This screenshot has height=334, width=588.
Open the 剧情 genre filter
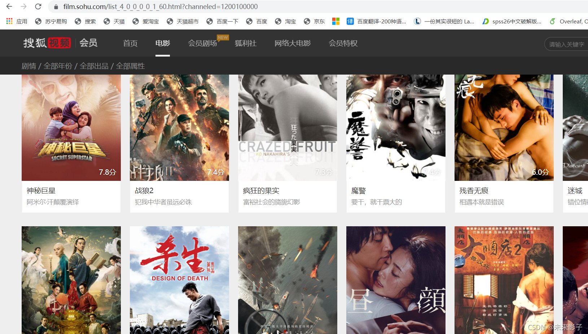(29, 66)
